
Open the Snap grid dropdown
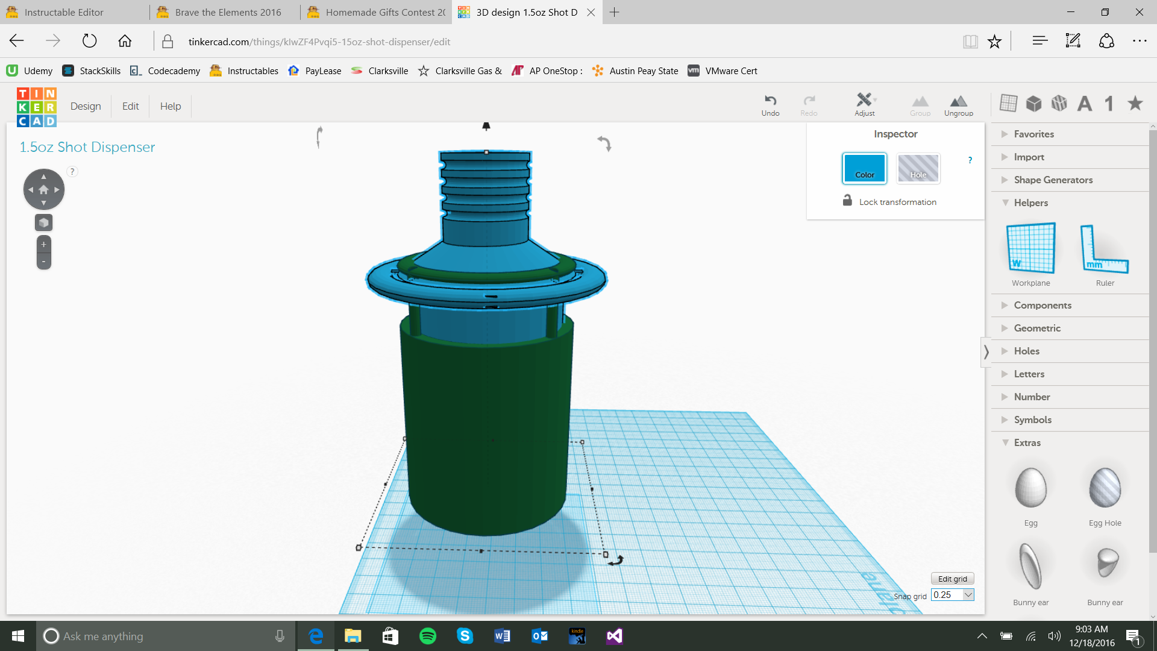968,595
